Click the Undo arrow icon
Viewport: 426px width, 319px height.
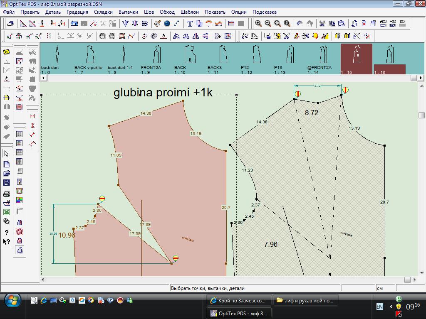pyautogui.click(x=300, y=24)
